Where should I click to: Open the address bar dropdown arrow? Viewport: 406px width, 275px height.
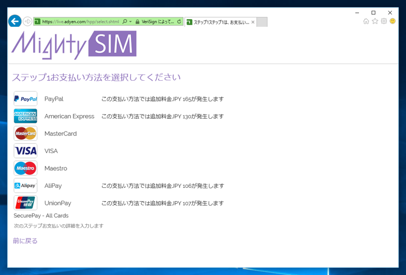coord(130,21)
